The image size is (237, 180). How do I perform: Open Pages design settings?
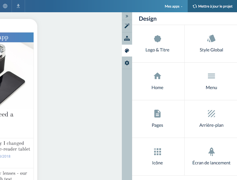tap(157, 119)
